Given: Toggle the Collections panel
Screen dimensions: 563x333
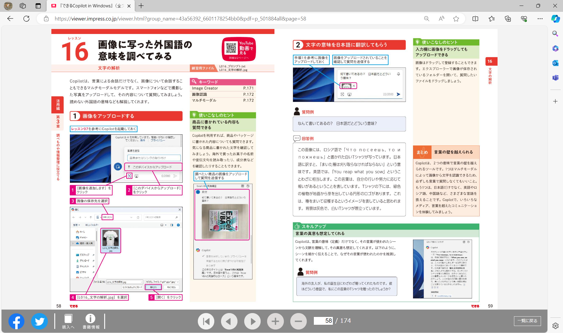Looking at the screenshot, I should (x=508, y=19).
